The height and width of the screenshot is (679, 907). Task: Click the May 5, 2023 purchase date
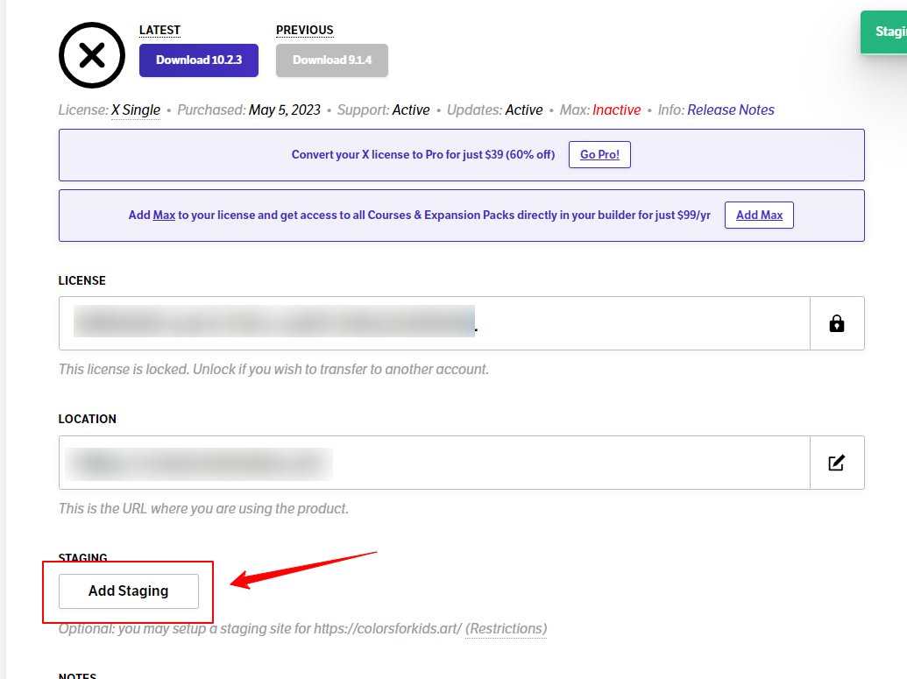285,110
